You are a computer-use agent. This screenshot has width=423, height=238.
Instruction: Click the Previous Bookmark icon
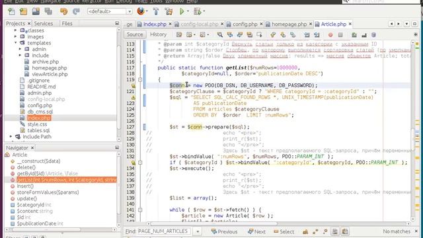[x=273, y=34]
